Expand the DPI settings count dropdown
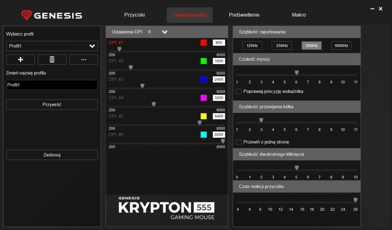 pyautogui.click(x=165, y=32)
